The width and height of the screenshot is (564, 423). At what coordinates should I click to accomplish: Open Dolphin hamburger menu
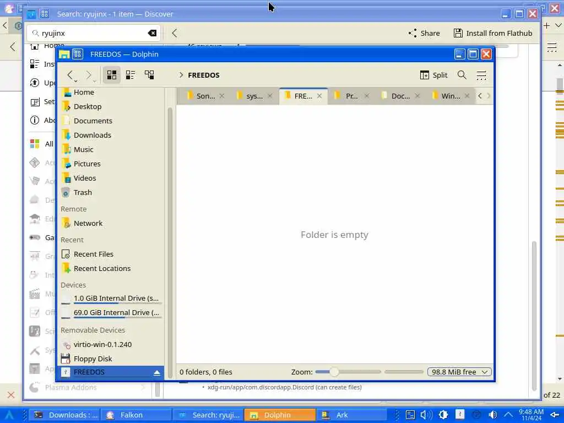tap(481, 75)
